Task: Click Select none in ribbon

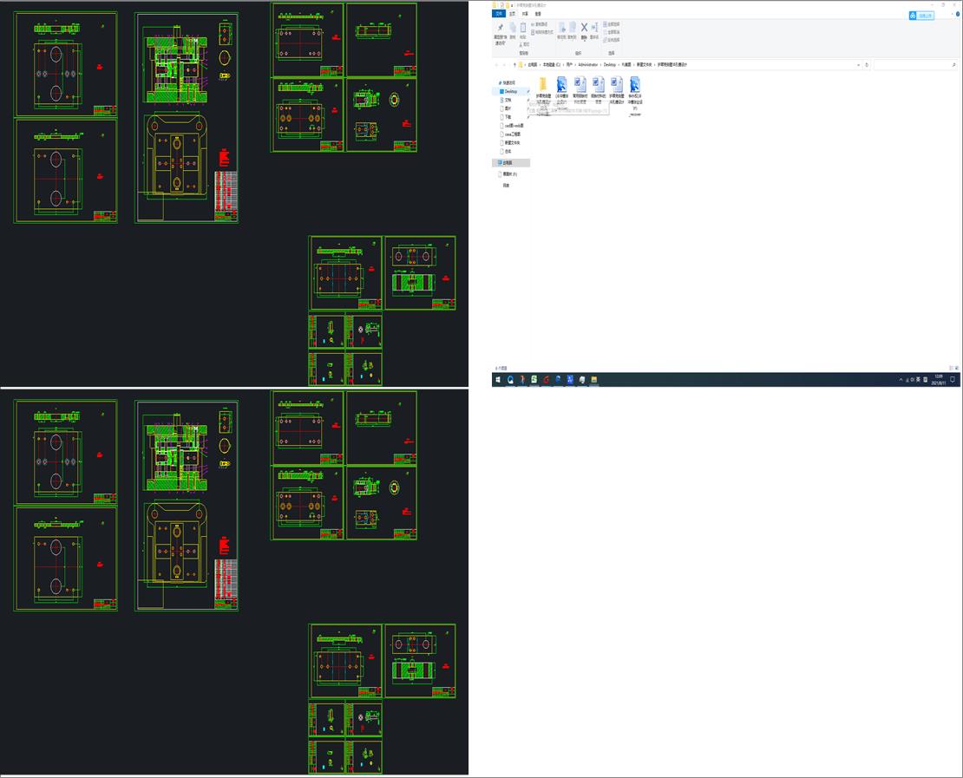Action: click(612, 32)
